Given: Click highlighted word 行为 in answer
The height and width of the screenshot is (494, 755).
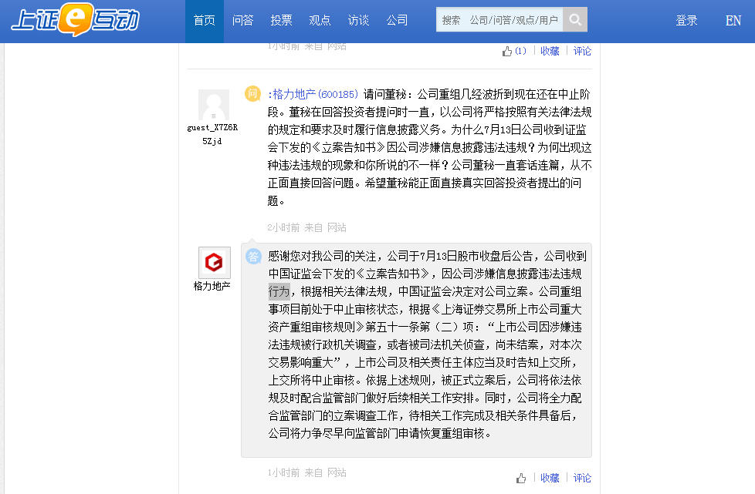Looking at the screenshot, I should tap(279, 291).
